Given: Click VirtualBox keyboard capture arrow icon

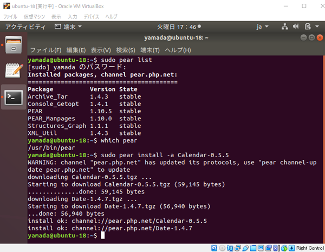Looking at the screenshot, I should coord(291,248).
